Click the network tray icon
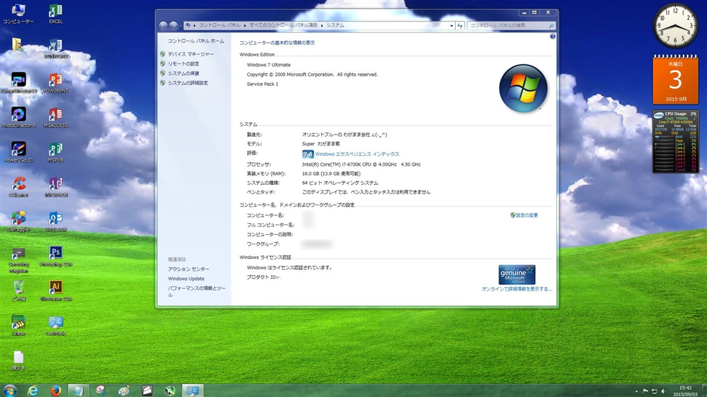This screenshot has width=707, height=397. [x=655, y=391]
